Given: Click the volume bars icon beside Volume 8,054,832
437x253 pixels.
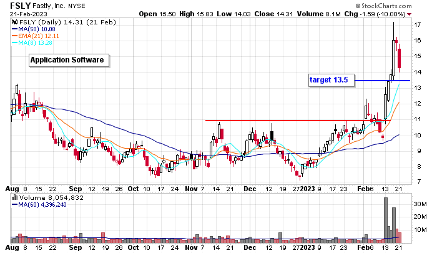Looking at the screenshot, I should coord(14,198).
